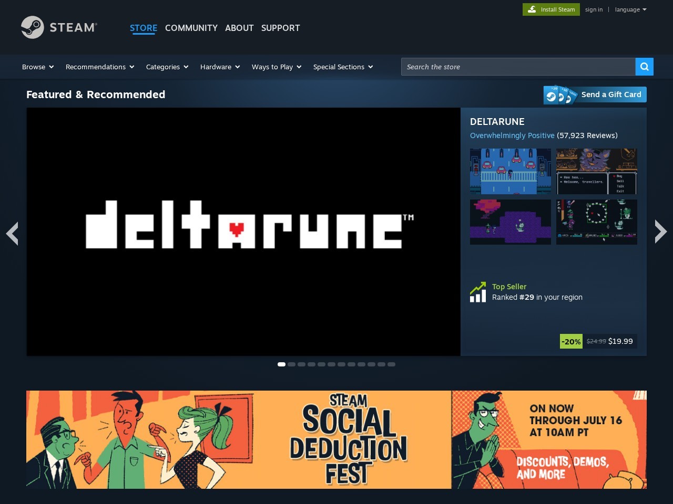Select the fourth carousel page dot
This screenshot has width=673, height=504.
click(x=311, y=364)
